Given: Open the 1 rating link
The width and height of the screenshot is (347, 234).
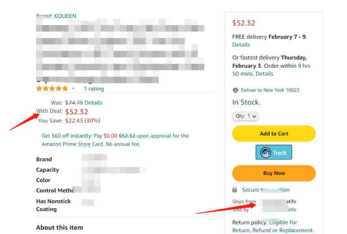Looking at the screenshot, I should 94,89.
